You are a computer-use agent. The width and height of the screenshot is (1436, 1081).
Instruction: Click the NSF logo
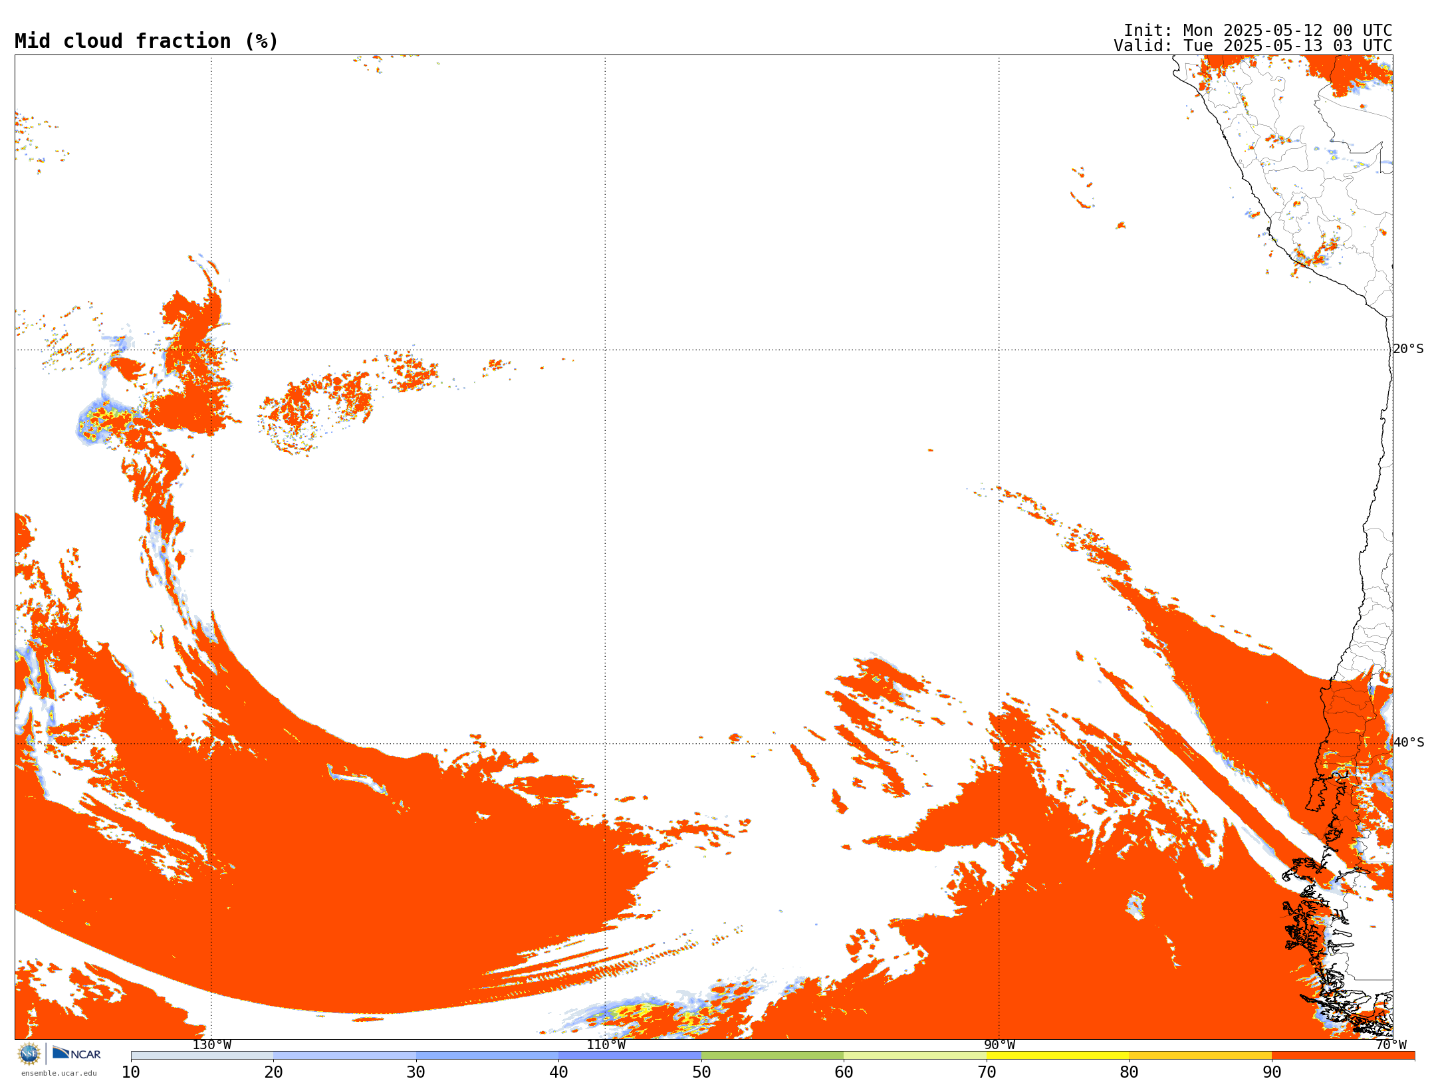point(29,1054)
